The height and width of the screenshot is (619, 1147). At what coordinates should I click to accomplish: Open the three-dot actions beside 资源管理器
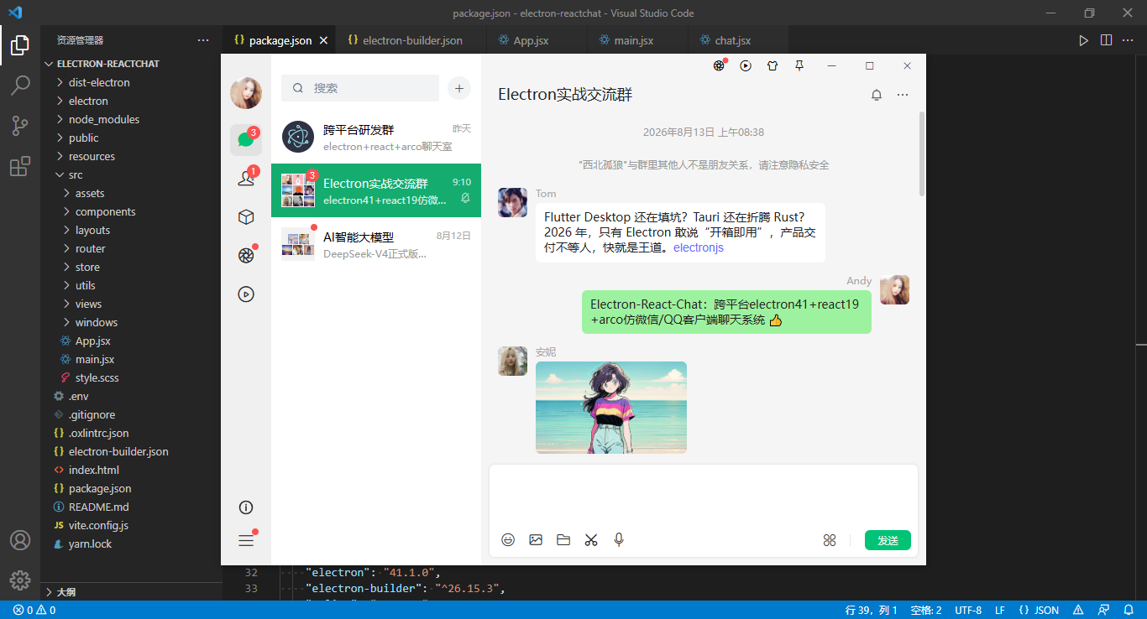(203, 40)
